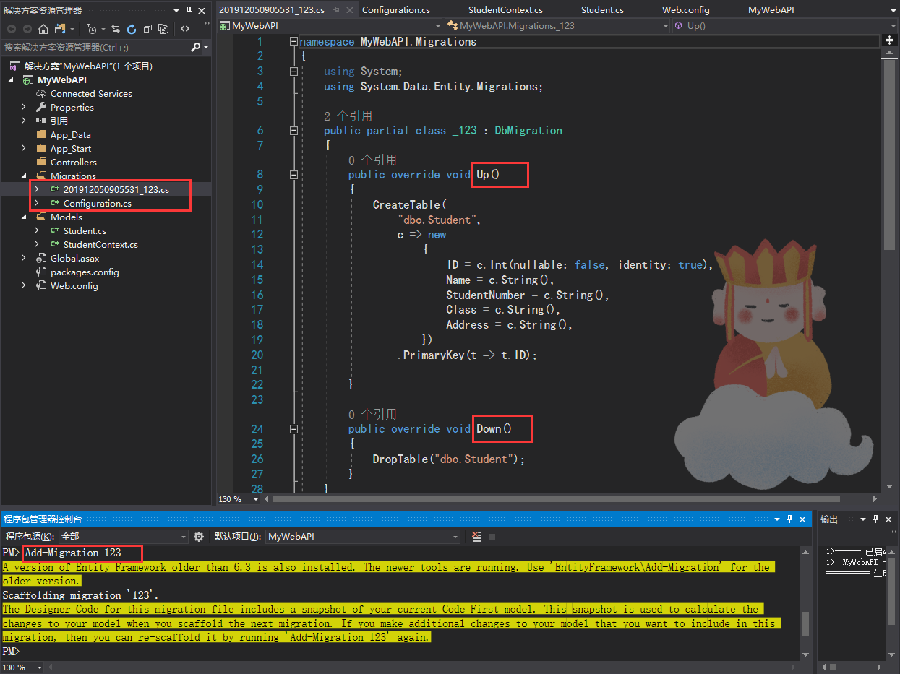
Task: Click the pending changes clock icon
Action: pos(92,29)
